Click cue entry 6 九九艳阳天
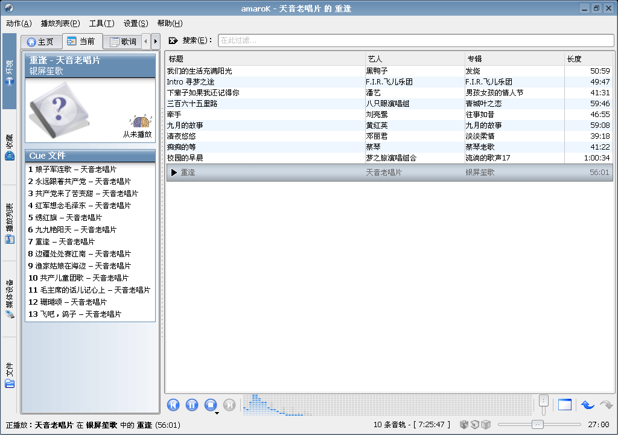Image resolution: width=618 pixels, height=435 pixels. (x=72, y=230)
